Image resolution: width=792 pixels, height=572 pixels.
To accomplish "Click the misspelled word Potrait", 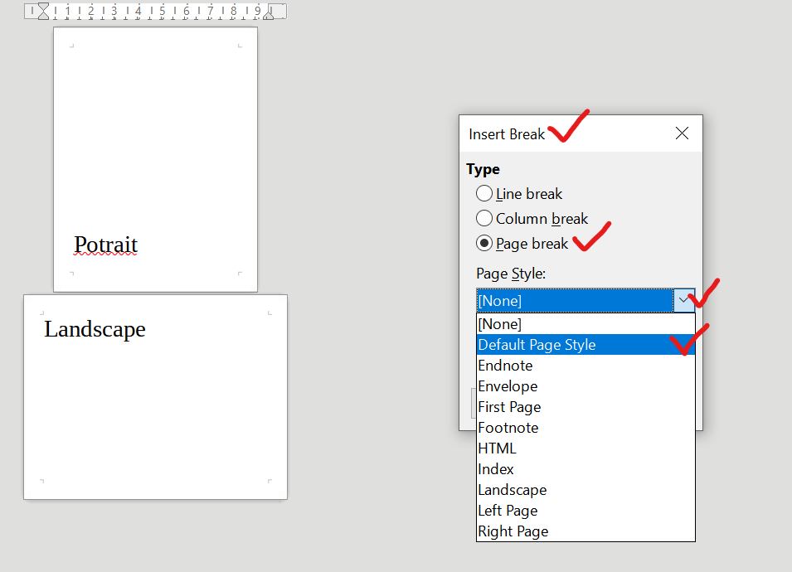I will pyautogui.click(x=105, y=245).
